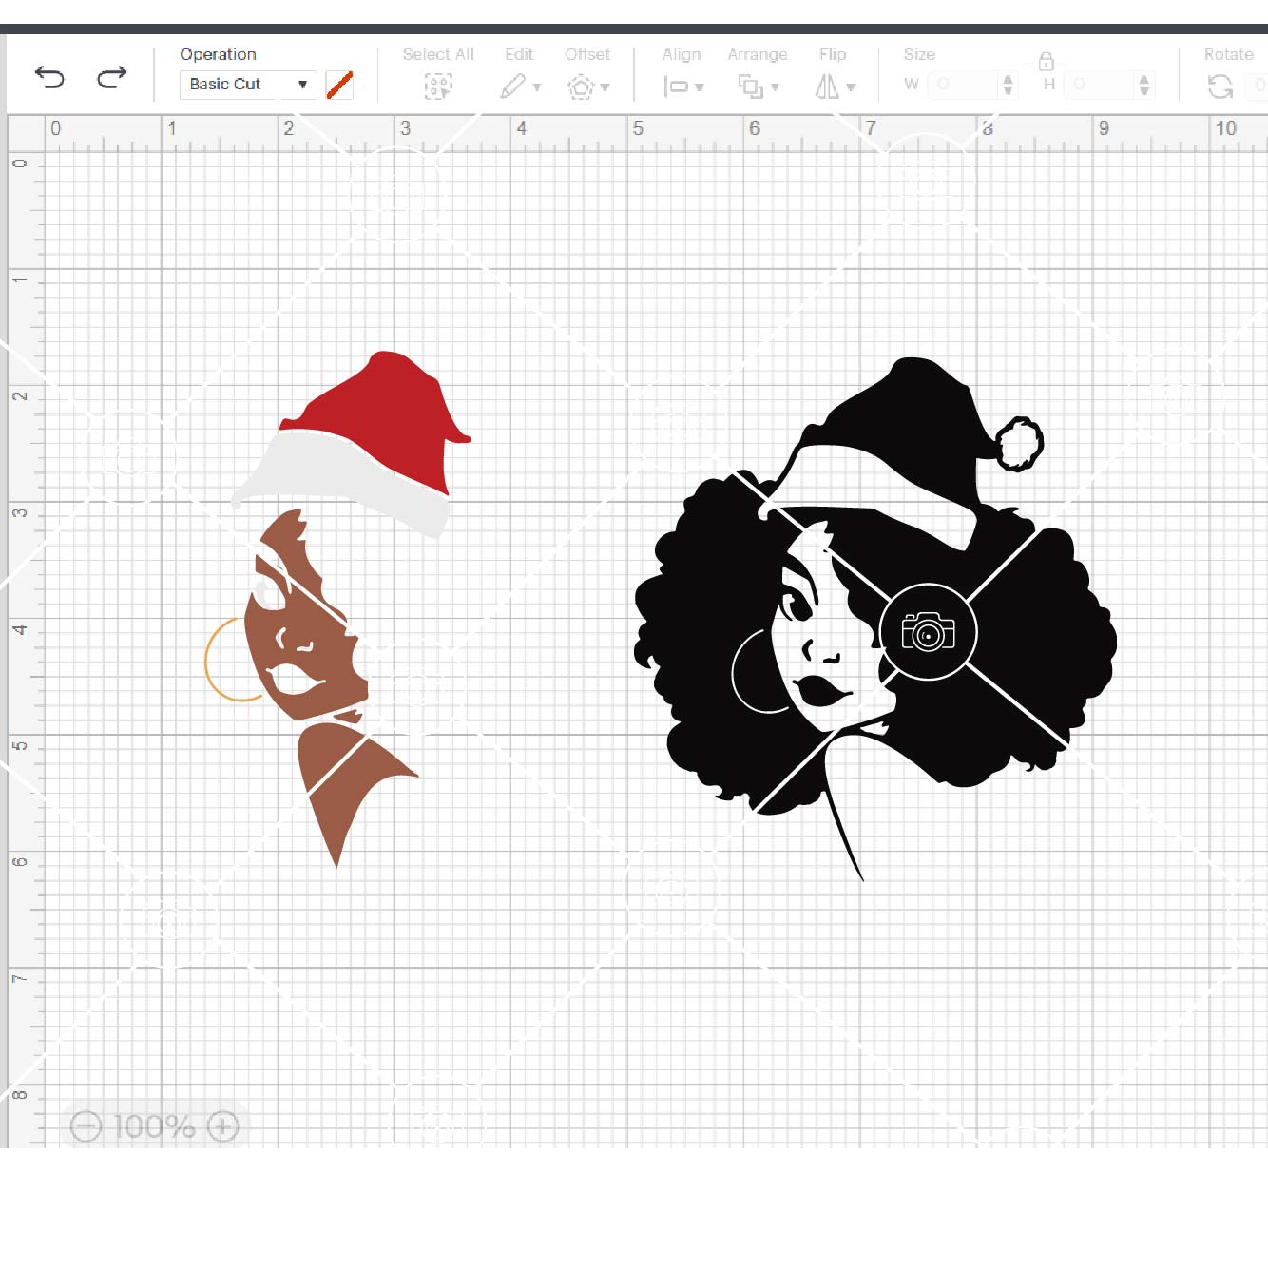The image size is (1268, 1268).
Task: Decrease height using the H down arrow
Action: point(1144,91)
